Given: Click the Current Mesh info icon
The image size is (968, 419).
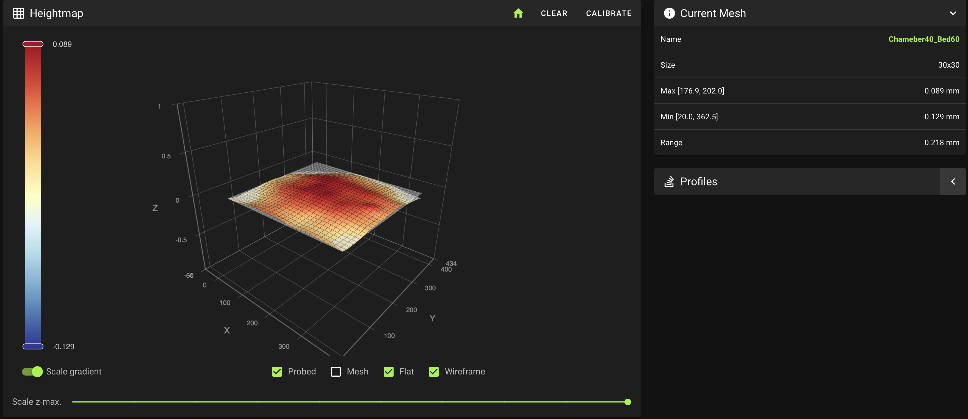Looking at the screenshot, I should click(669, 13).
